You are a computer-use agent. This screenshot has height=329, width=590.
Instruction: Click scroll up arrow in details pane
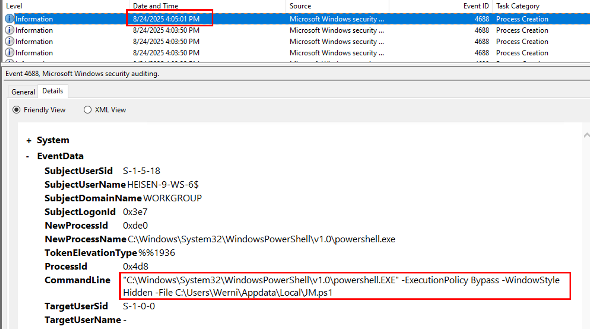click(586, 135)
